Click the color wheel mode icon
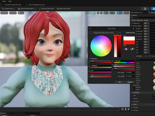The width and height of the screenshot is (155, 116). [126, 49]
